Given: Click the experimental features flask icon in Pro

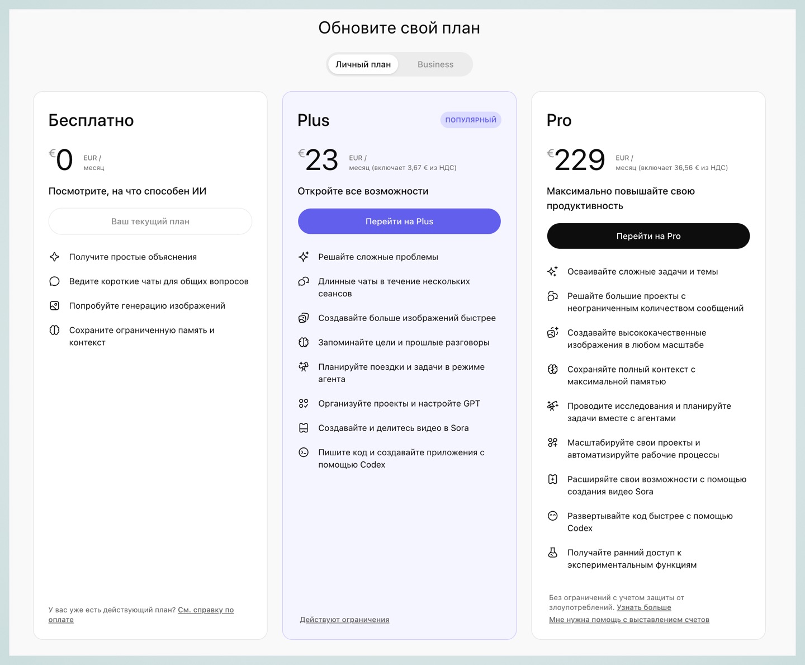Looking at the screenshot, I should coord(552,553).
